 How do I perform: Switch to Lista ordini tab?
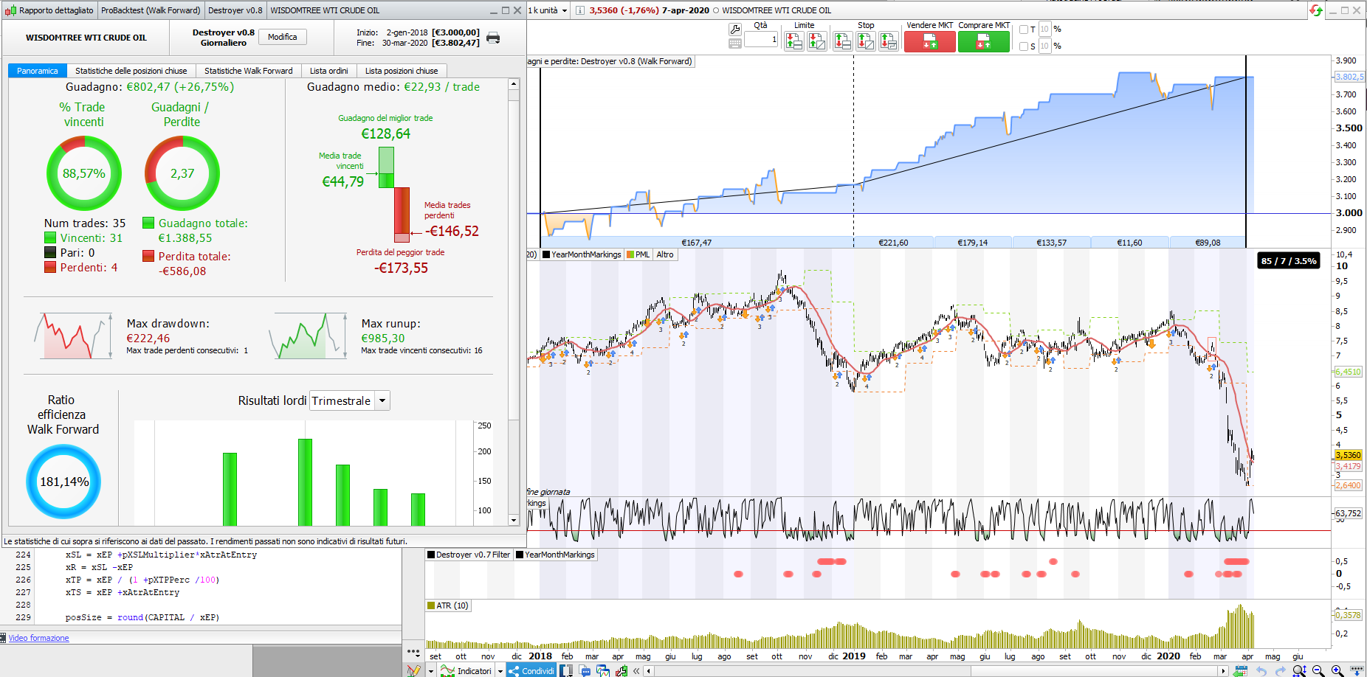pos(329,71)
